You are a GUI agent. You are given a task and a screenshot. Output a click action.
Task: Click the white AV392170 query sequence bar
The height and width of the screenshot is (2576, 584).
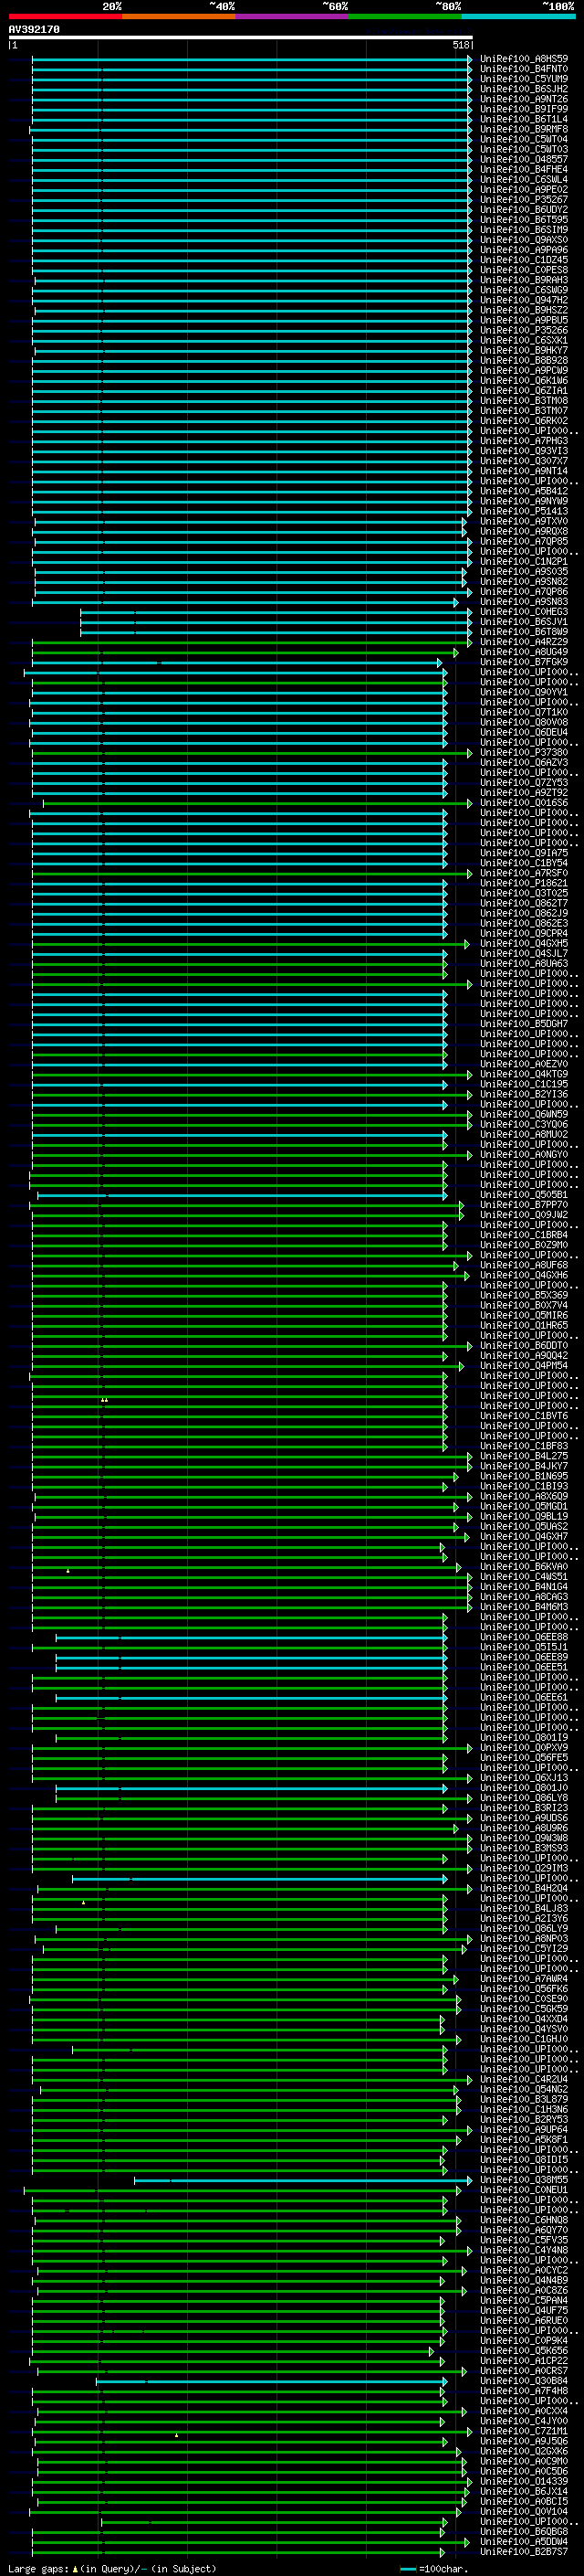(x=241, y=37)
